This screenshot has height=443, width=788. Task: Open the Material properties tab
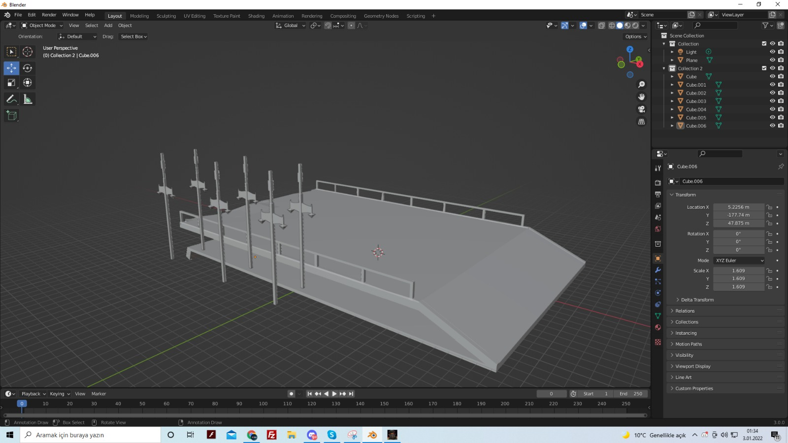click(658, 327)
